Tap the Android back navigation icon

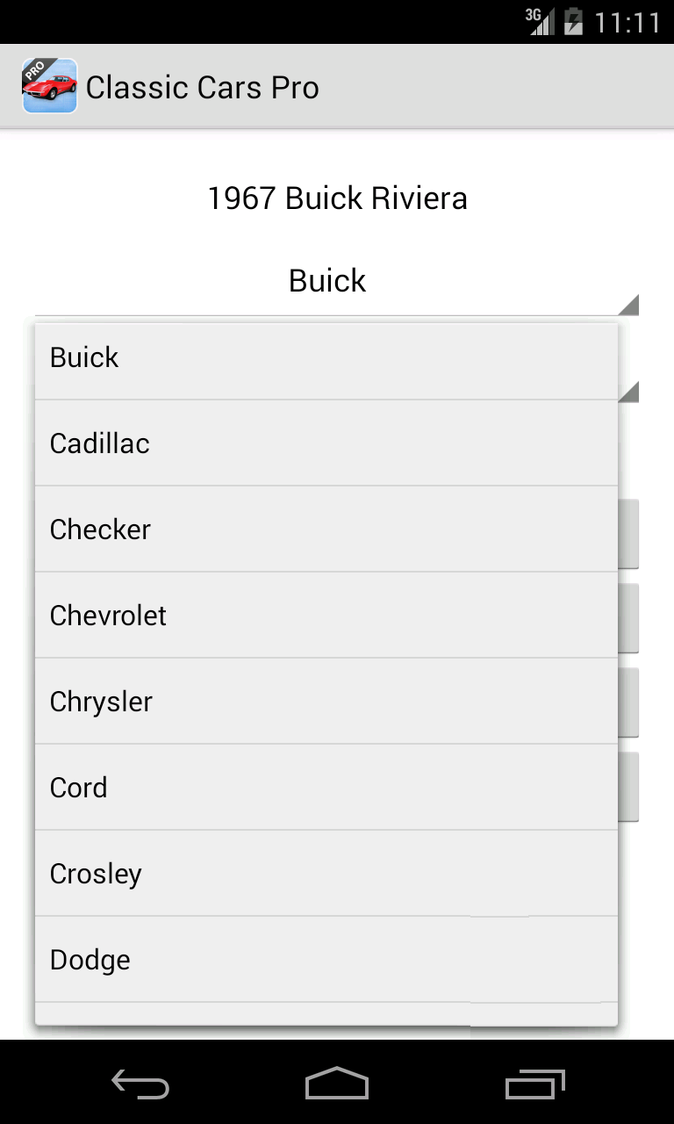(140, 1084)
